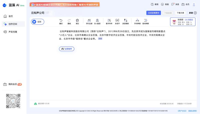Viewport: 200px width, 114px height.
Task: Open the 发音替换 pronunciation tool
Action: click(x=125, y=20)
